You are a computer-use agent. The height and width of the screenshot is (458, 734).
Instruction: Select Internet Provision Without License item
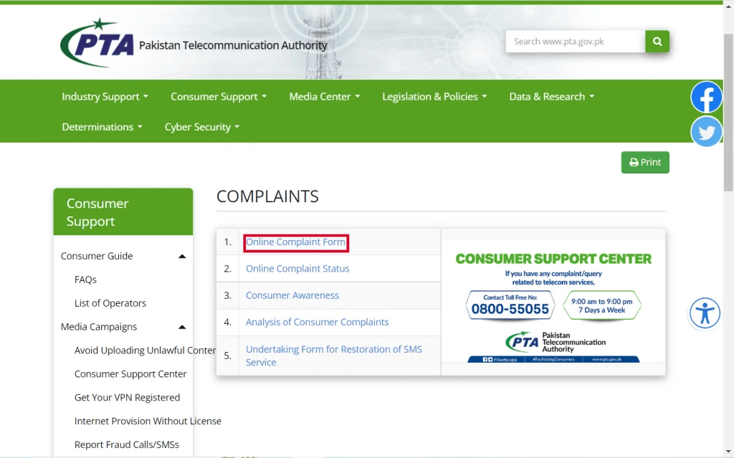click(148, 421)
